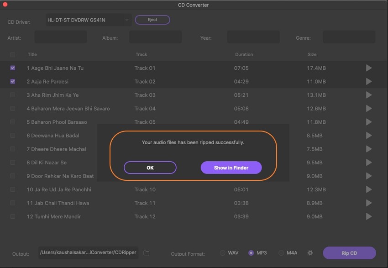Click OK in the success dialog
Image resolution: width=388 pixels, height=268 pixels.
tap(150, 168)
